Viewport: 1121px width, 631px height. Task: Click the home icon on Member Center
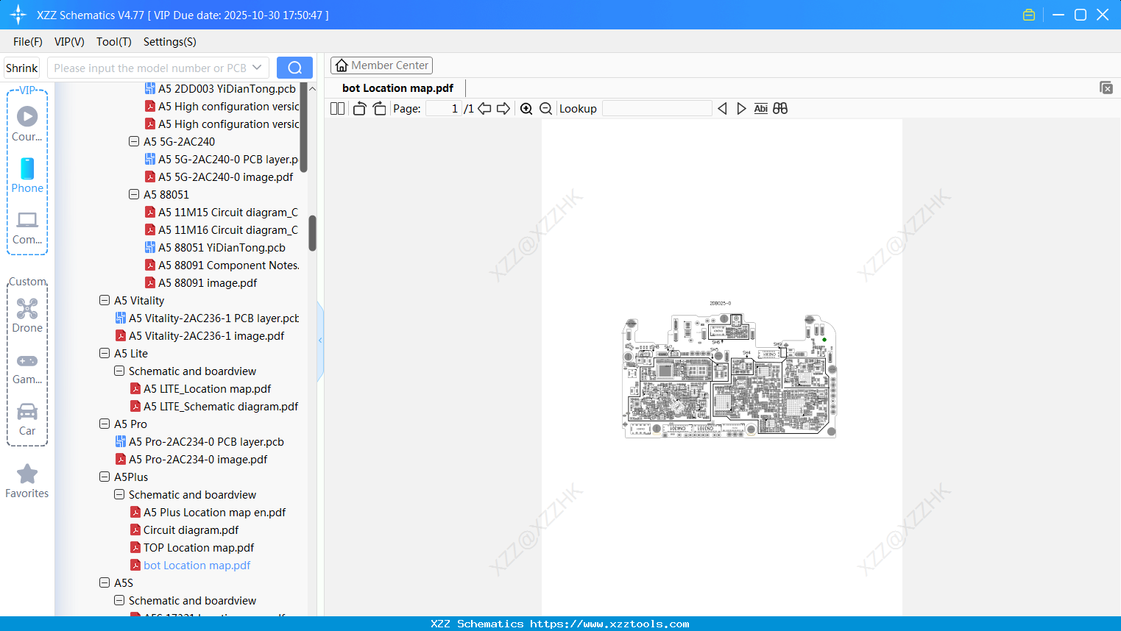point(342,65)
